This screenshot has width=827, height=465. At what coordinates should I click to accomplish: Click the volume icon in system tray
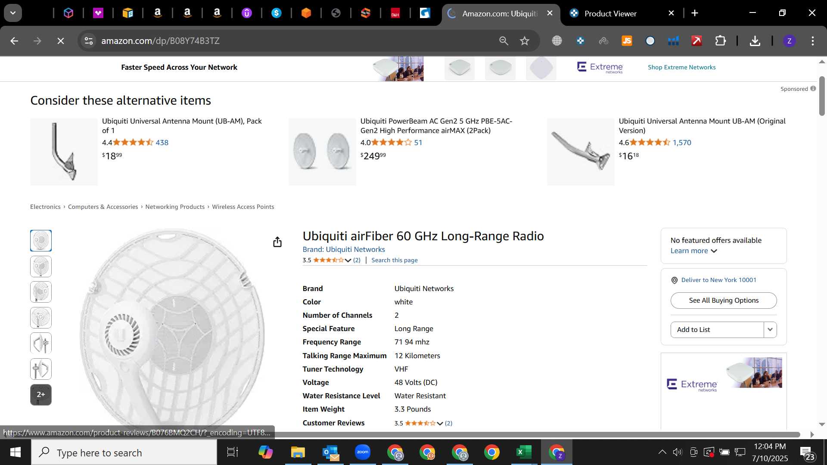pos(678,452)
